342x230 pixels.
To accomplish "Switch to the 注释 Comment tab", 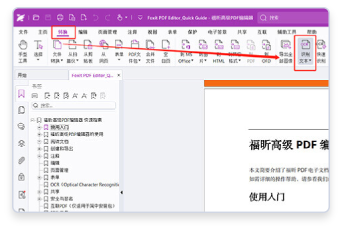I will pos(132,32).
